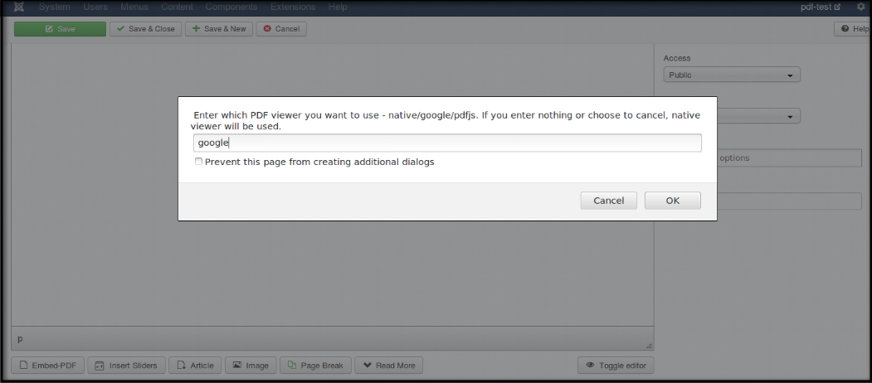
Task: Click the 'p' element path in editor
Action: click(20, 338)
